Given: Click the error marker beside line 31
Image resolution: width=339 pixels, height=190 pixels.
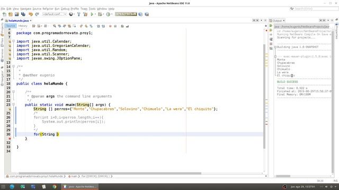Looking at the screenshot, I should 10,138.
